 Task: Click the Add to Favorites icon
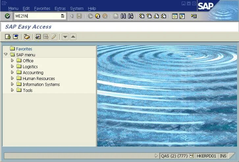pyautogui.click(x=38, y=37)
